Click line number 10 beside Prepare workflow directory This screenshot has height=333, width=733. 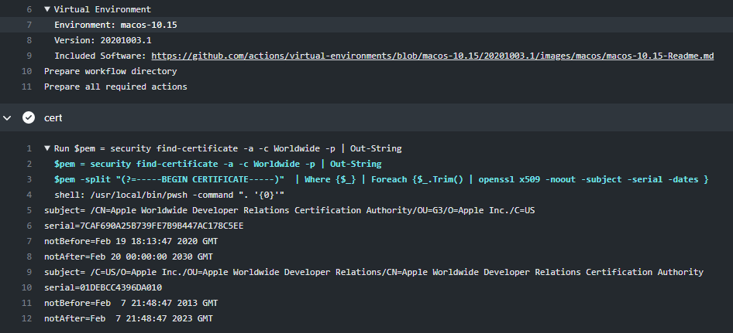click(26, 71)
